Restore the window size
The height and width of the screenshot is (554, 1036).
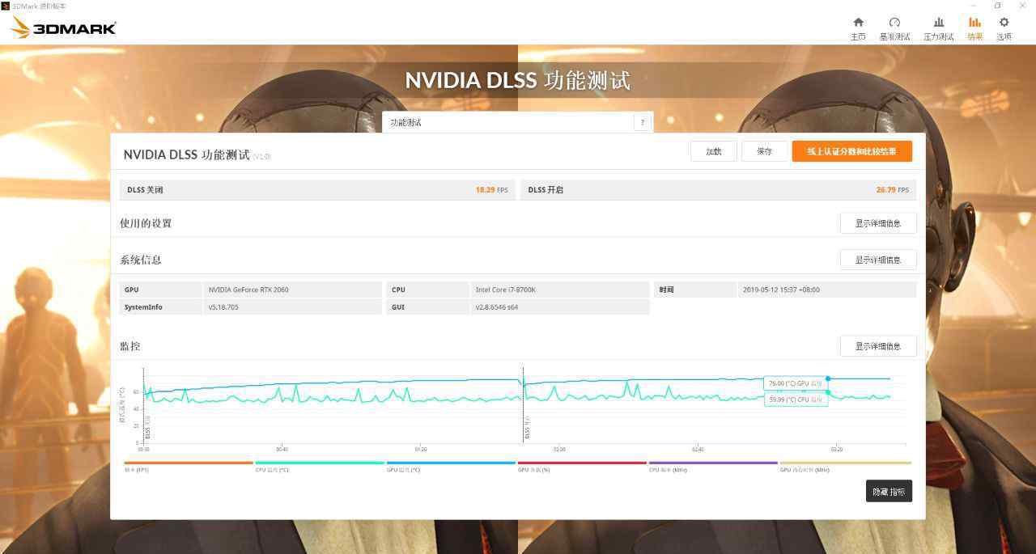point(997,6)
